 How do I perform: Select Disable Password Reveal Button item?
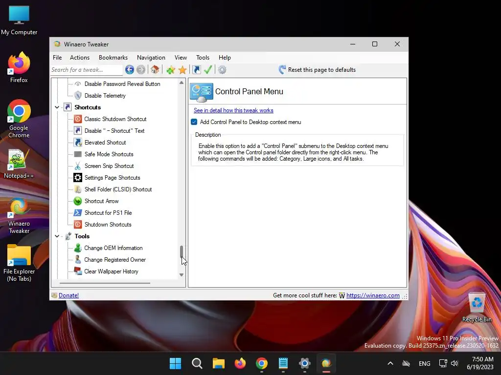(x=122, y=84)
